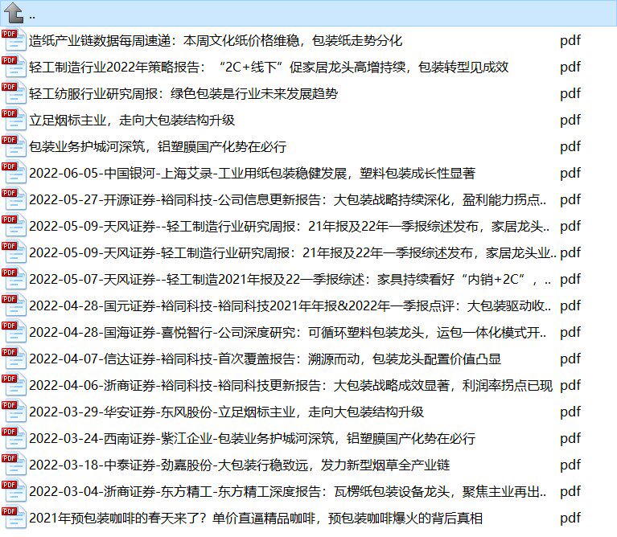Image resolution: width=617 pixels, height=537 pixels.
Task: Select file 2022-05-09-天风证券--轻工制造行业研究周报 ending 家居龙头..
Action: click(290, 227)
